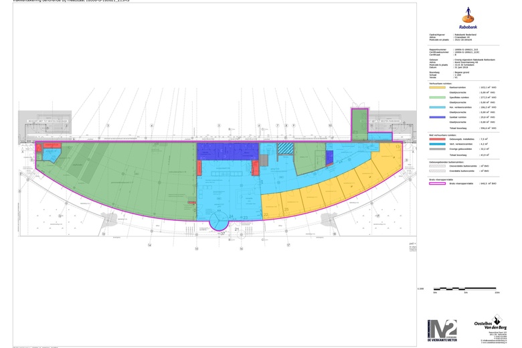This screenshot has height=348, width=522.
Task: Click the scale bar showing 0m to 10m
Action: coord(464,288)
